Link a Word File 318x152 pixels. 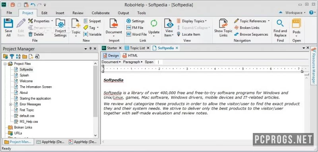(136, 34)
